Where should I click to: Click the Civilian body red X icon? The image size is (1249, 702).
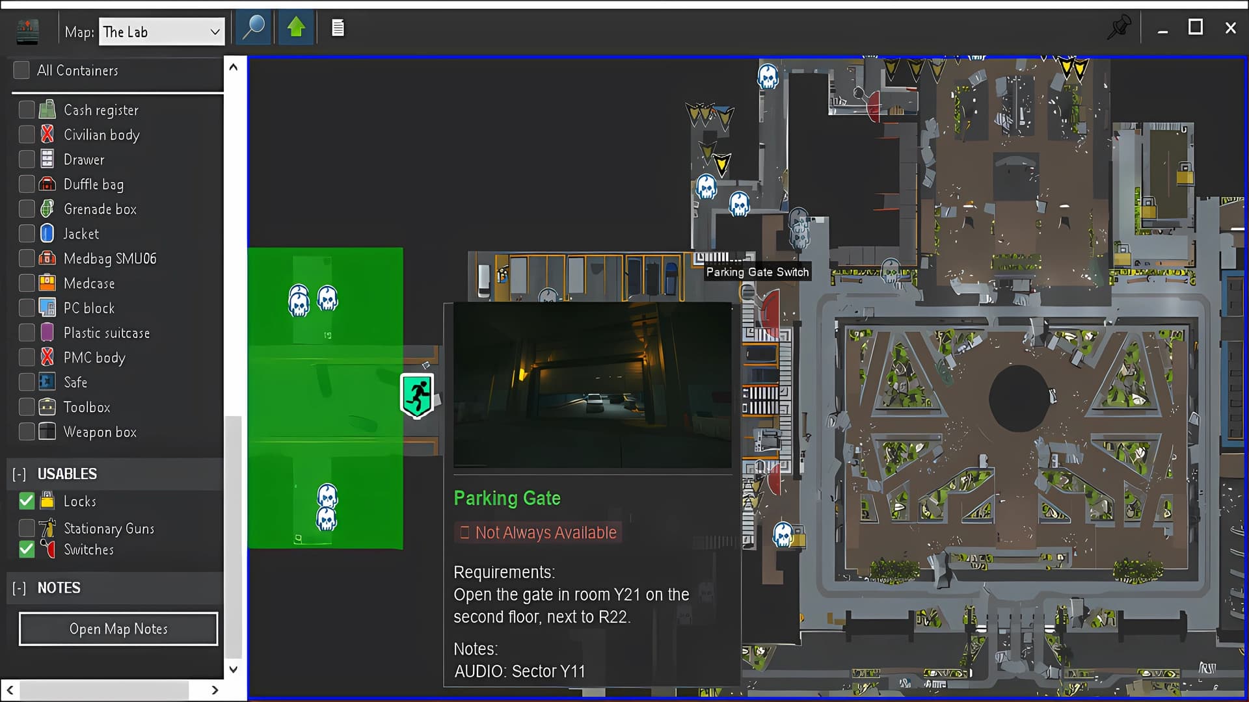47,134
